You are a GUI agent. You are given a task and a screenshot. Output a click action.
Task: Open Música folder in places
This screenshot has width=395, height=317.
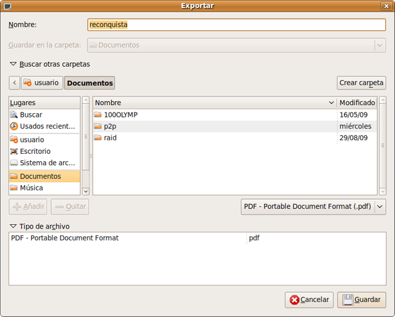[x=31, y=188]
